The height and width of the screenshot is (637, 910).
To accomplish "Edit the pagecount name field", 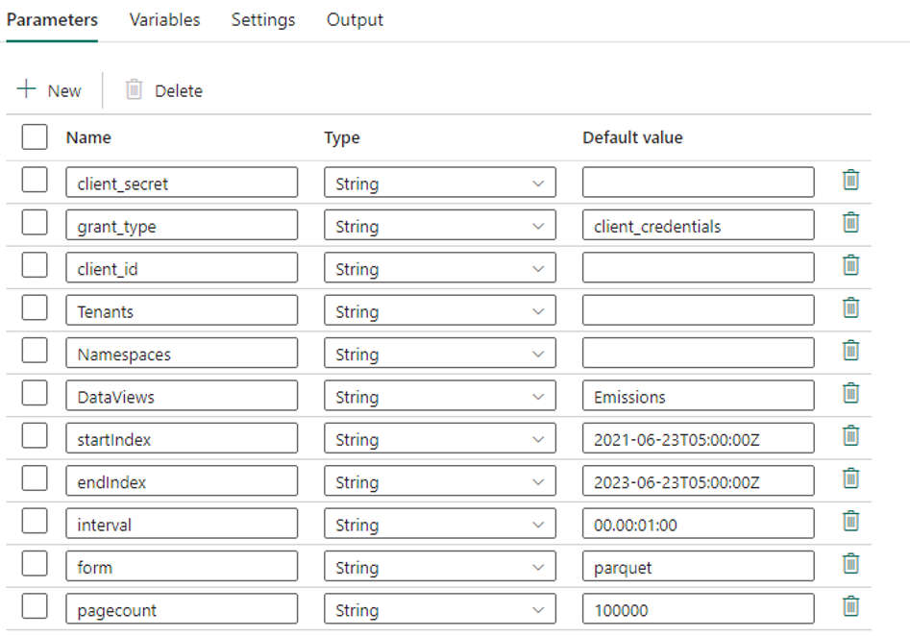I will (x=182, y=608).
